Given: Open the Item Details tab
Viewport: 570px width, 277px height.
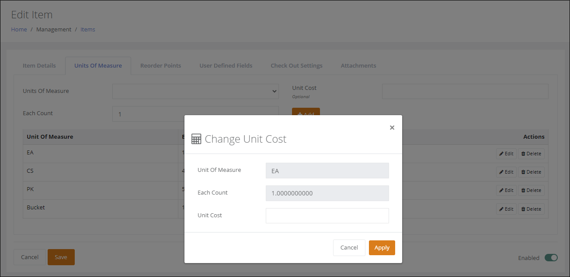Looking at the screenshot, I should (39, 66).
